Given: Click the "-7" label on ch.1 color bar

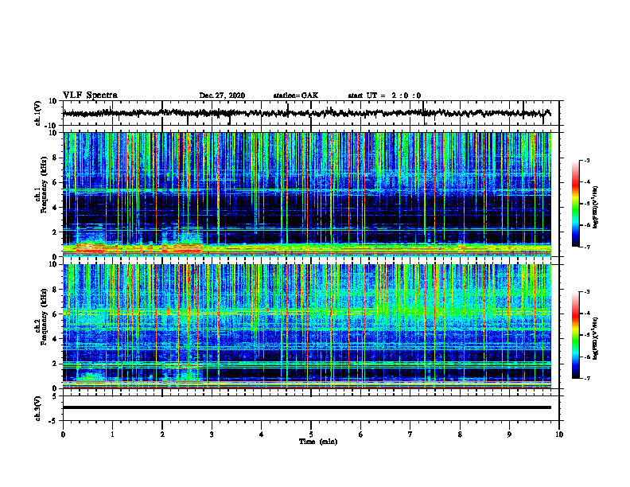Looking at the screenshot, I should [586, 247].
